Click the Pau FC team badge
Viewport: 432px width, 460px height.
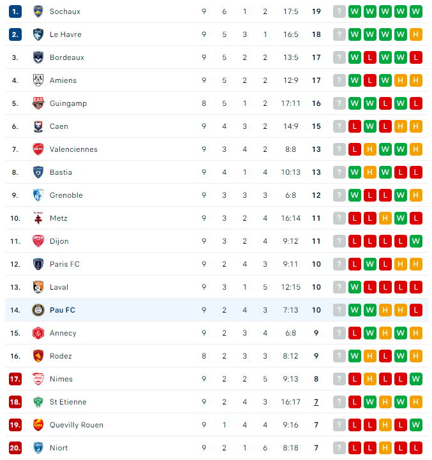pos(38,310)
